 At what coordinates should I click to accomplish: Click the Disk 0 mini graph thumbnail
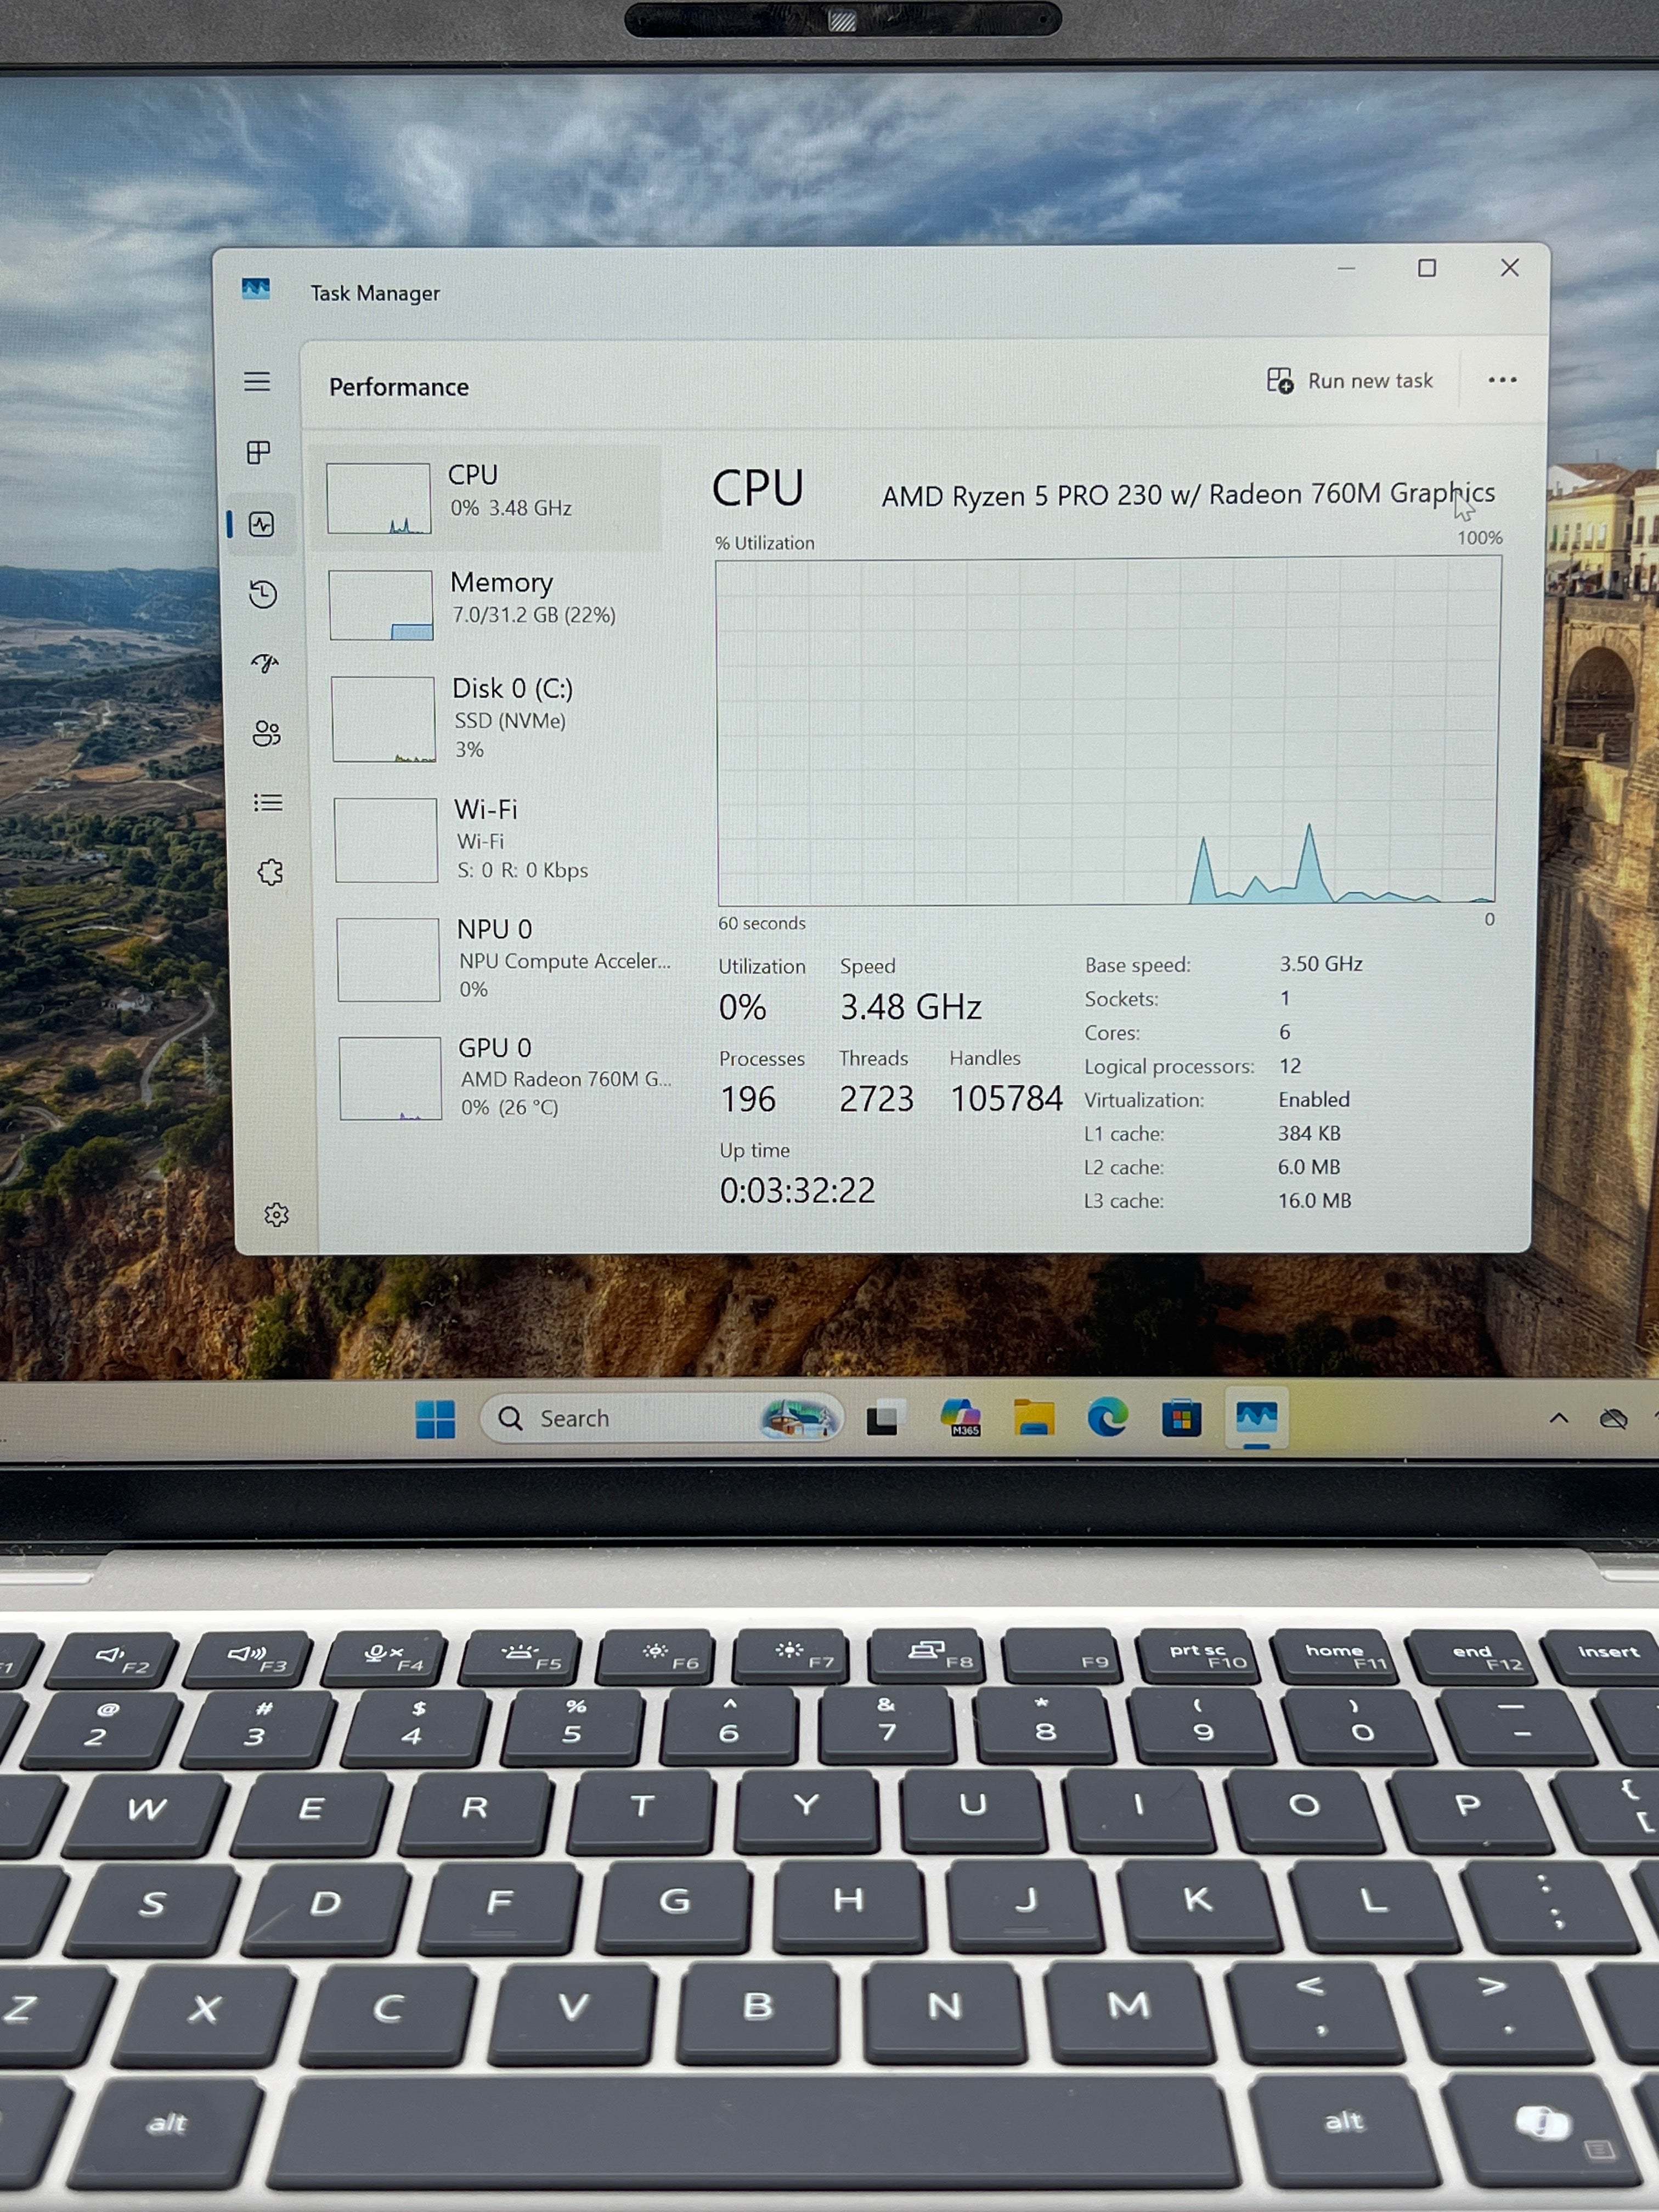pos(384,719)
